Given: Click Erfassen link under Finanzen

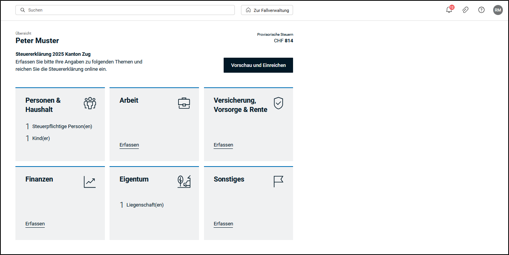Looking at the screenshot, I should (35, 224).
